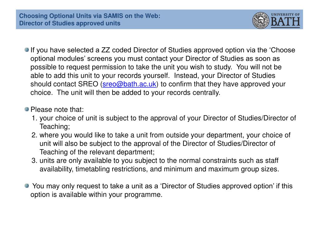Click the words 'option is available within your programme'
The height and width of the screenshot is (239, 319).
point(97,195)
